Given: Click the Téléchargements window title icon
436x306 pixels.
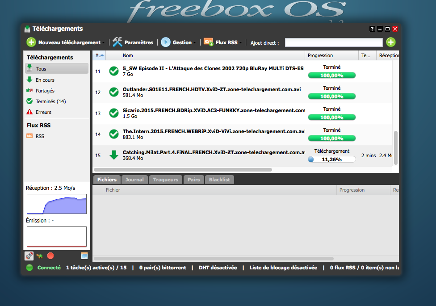Looking at the screenshot, I should 27,29.
